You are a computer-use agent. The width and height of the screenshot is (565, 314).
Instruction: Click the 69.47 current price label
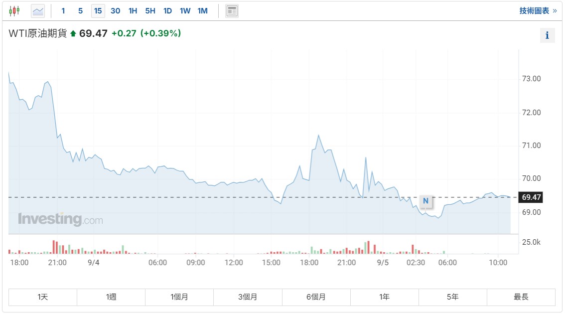531,197
